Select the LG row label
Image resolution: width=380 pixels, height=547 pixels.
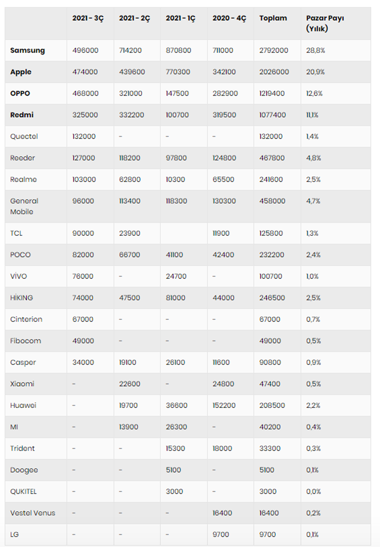pyautogui.click(x=14, y=534)
